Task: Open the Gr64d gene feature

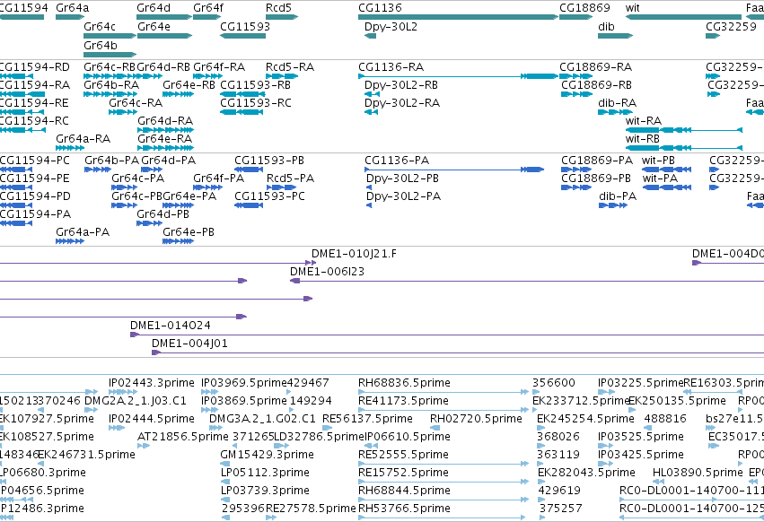Action: [x=164, y=17]
